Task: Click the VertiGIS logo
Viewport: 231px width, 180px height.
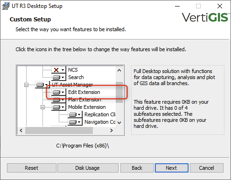Action: point(205,18)
